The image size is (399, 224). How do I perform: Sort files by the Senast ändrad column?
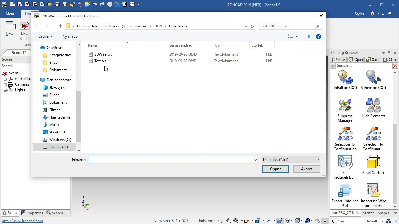point(181,45)
